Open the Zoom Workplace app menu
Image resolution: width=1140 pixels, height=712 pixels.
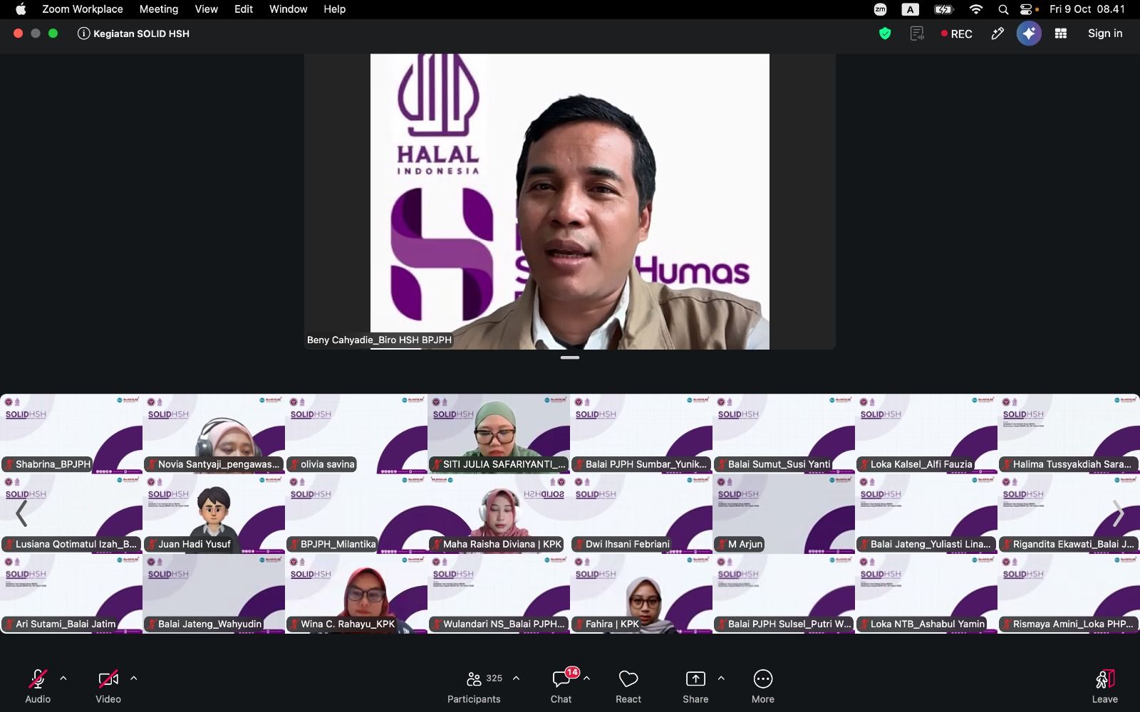tap(83, 9)
